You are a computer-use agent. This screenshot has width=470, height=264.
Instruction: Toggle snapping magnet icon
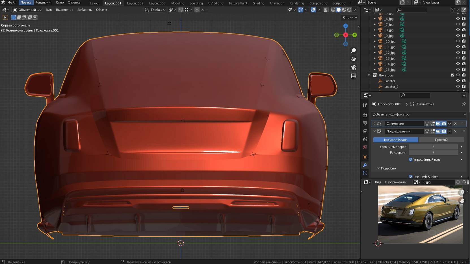[181, 10]
